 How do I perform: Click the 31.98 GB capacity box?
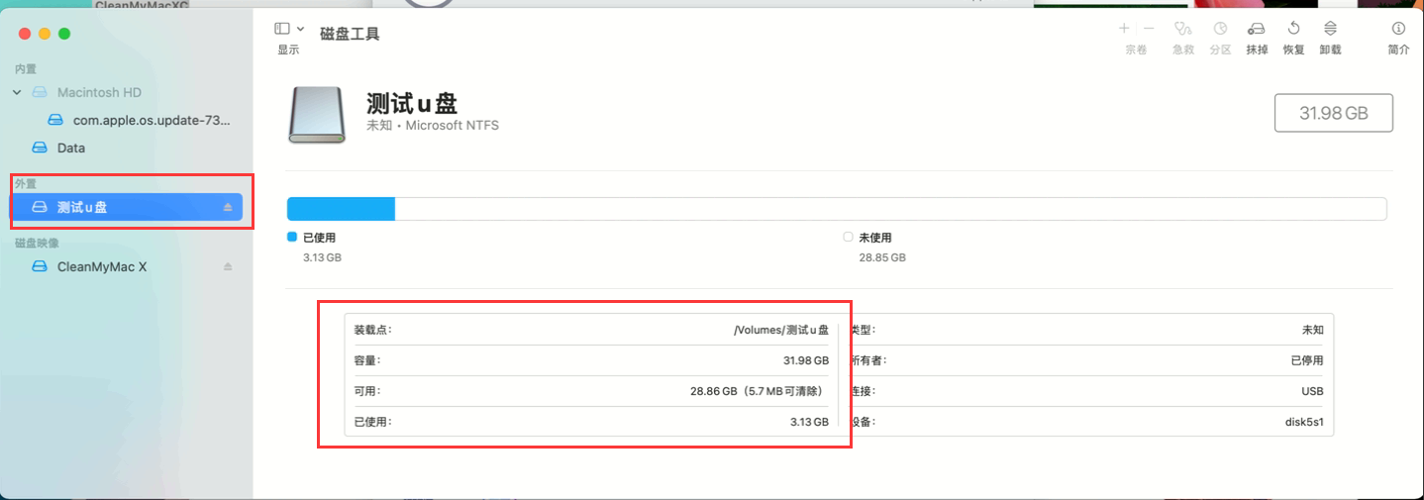click(x=1333, y=114)
